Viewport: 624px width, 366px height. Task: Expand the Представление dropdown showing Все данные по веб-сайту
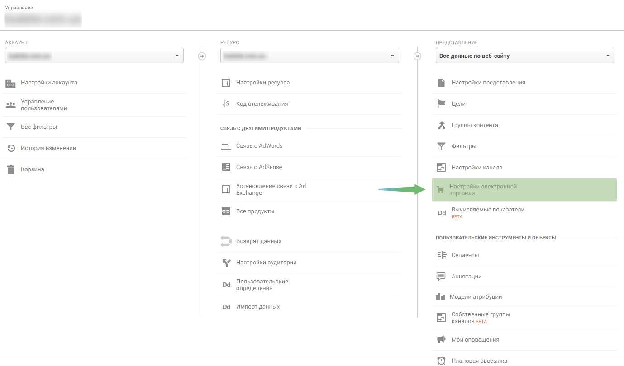coord(525,56)
